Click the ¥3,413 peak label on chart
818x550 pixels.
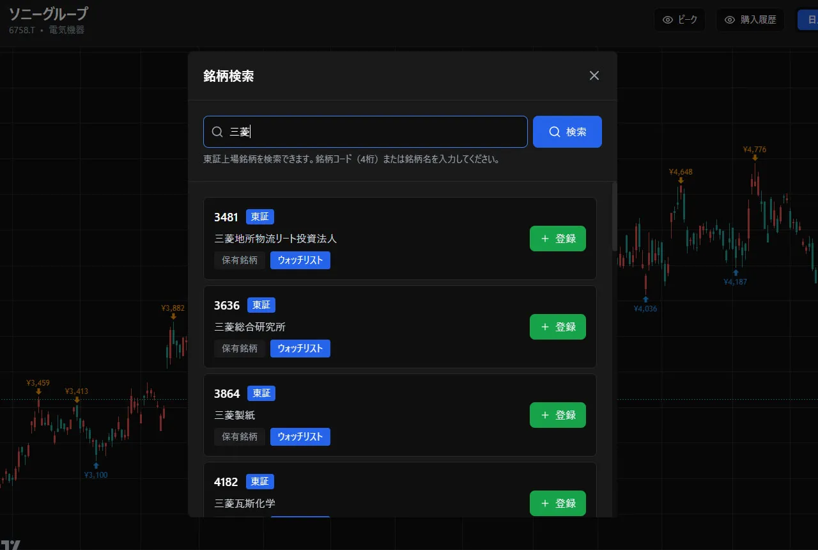pyautogui.click(x=77, y=391)
